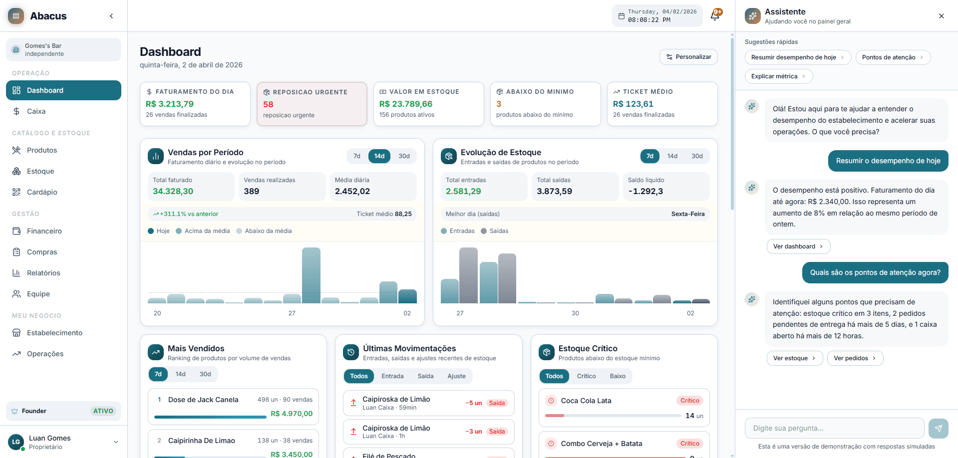The height and width of the screenshot is (458, 958).
Task: Click the Explicar métrica suggestion chip
Action: coord(779,76)
